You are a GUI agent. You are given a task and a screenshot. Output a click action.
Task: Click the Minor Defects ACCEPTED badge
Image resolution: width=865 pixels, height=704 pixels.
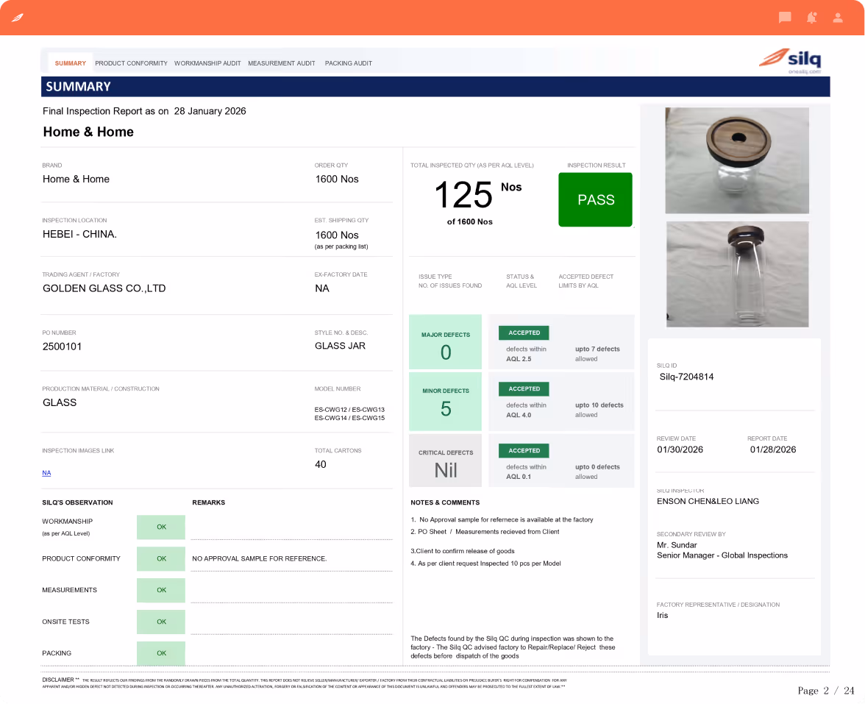click(x=524, y=389)
